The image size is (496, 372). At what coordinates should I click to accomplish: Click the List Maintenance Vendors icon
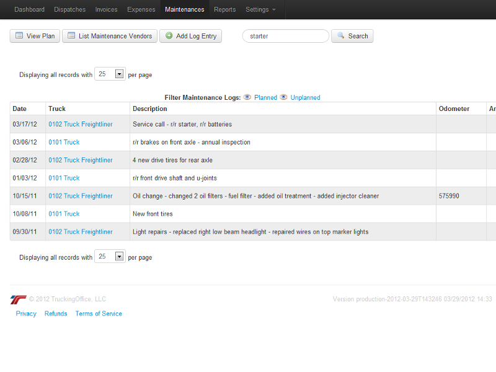tap(71, 36)
